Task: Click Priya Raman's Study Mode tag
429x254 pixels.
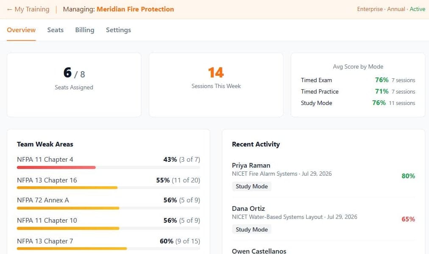Action: click(x=252, y=186)
